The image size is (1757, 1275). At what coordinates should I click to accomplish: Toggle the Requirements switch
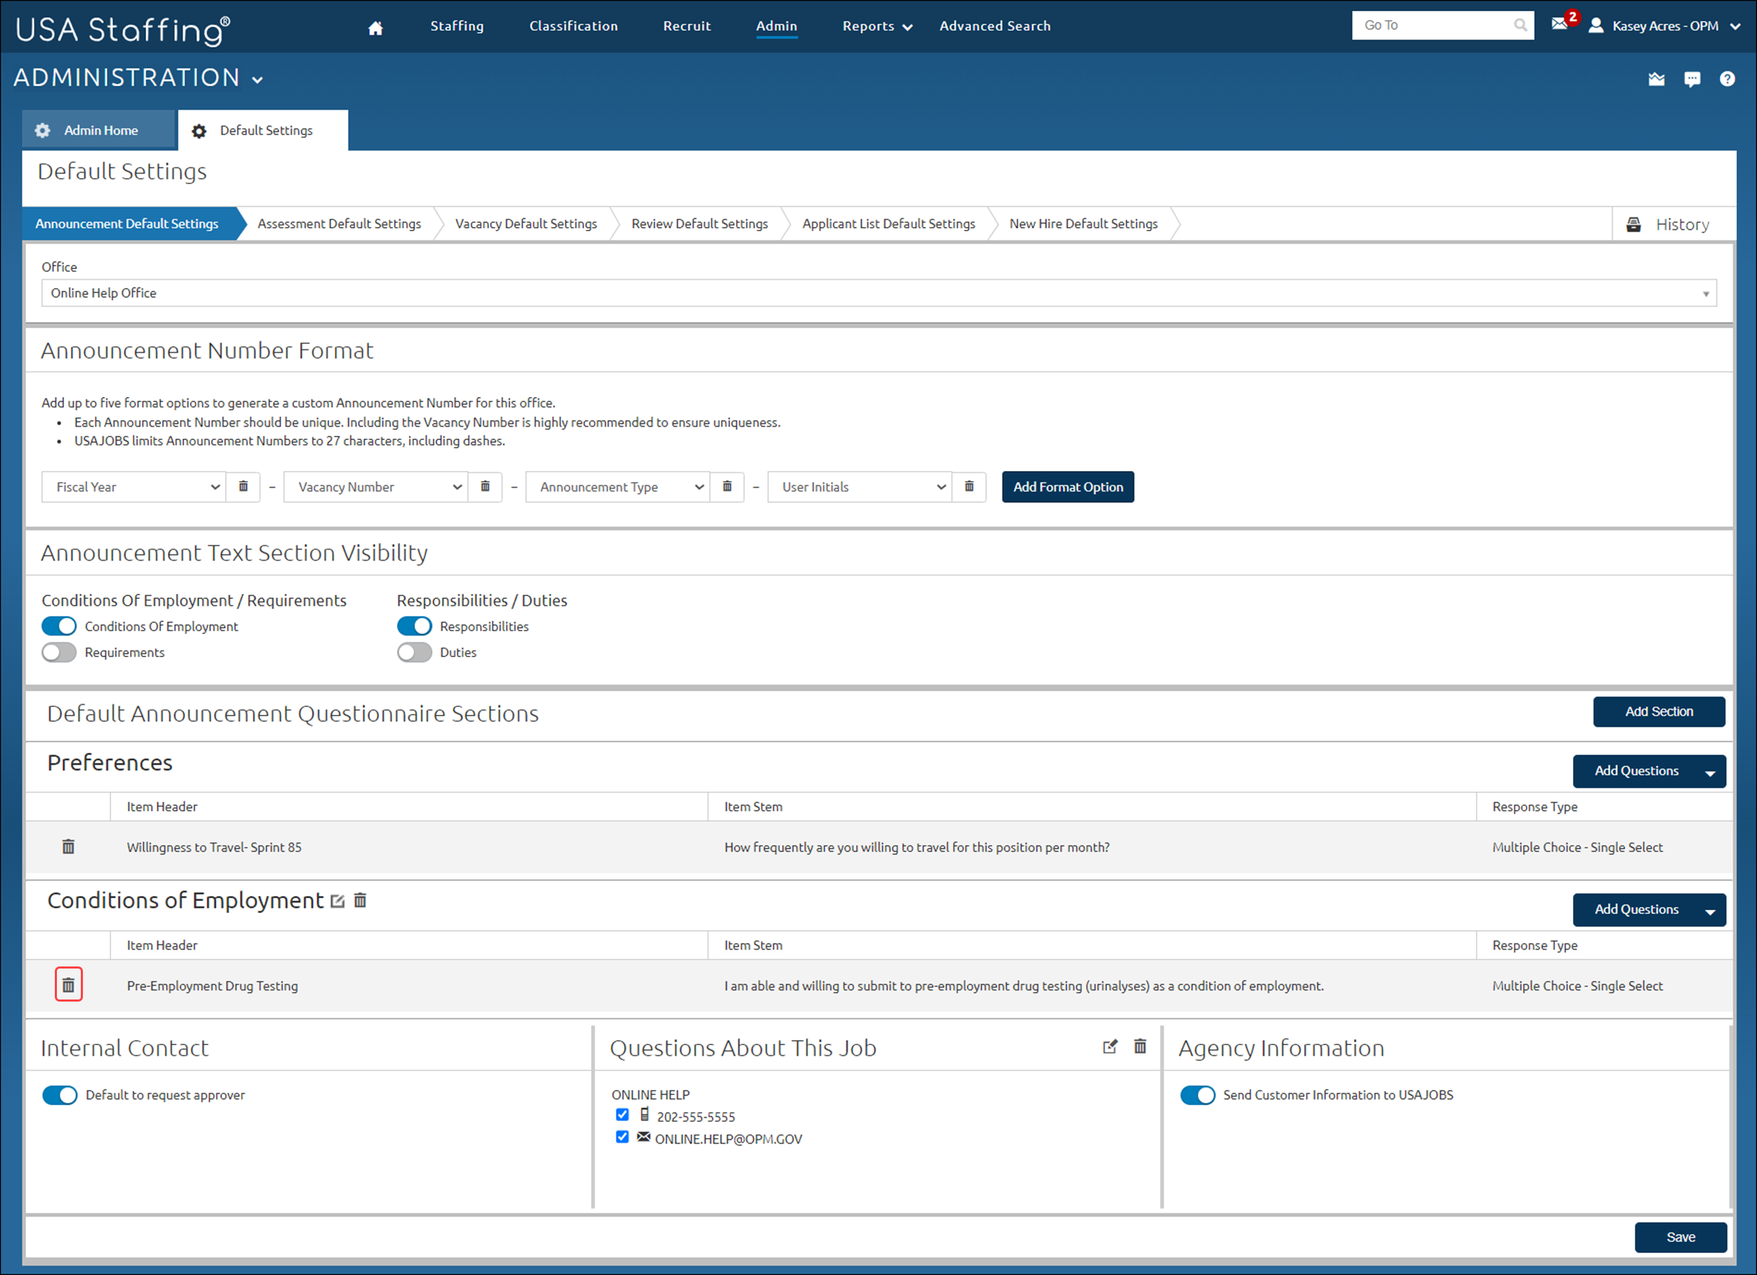[x=59, y=652]
